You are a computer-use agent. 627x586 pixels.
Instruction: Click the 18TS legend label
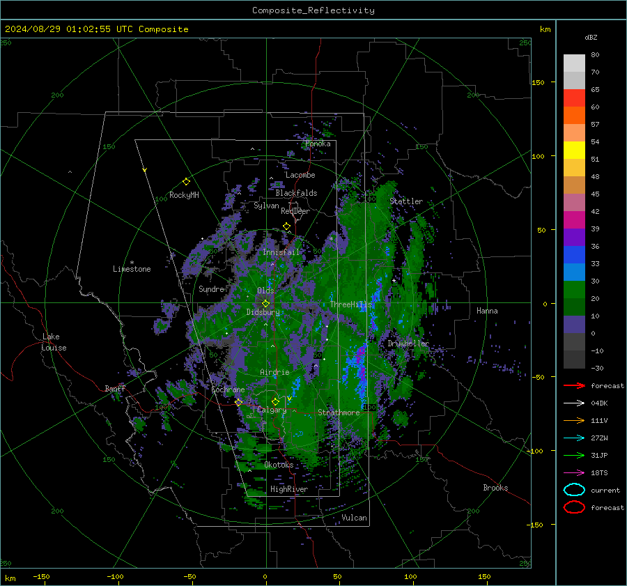tap(599, 473)
